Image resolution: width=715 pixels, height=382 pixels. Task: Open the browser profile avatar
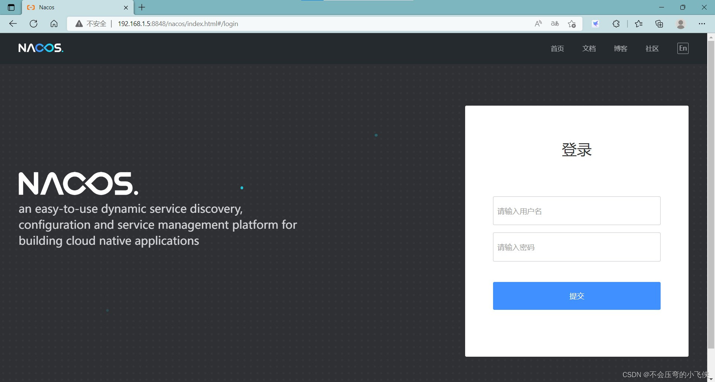(681, 24)
